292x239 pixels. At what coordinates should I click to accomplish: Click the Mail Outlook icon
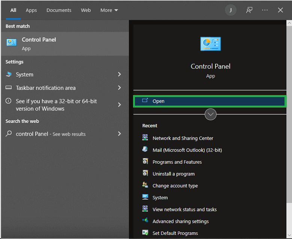145,149
